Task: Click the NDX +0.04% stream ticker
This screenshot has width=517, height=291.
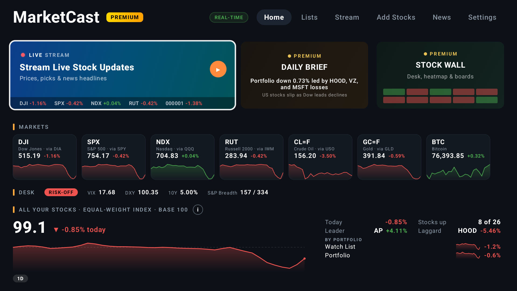Action: (x=106, y=103)
